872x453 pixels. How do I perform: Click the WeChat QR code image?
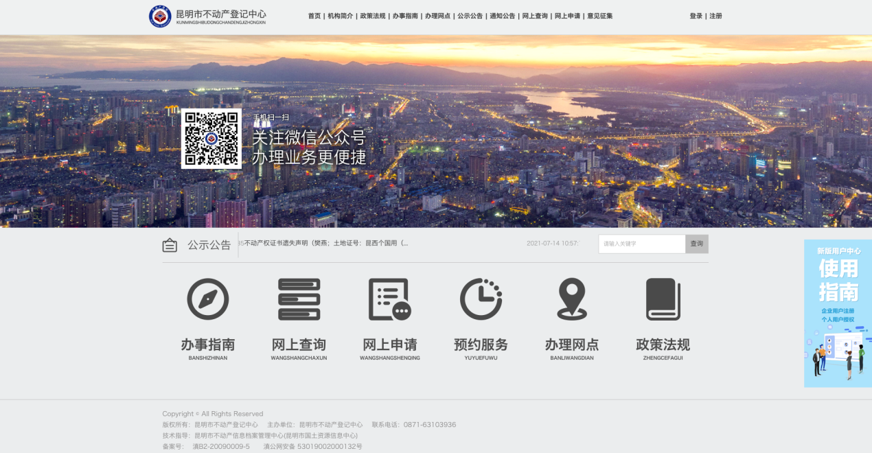pos(211,139)
